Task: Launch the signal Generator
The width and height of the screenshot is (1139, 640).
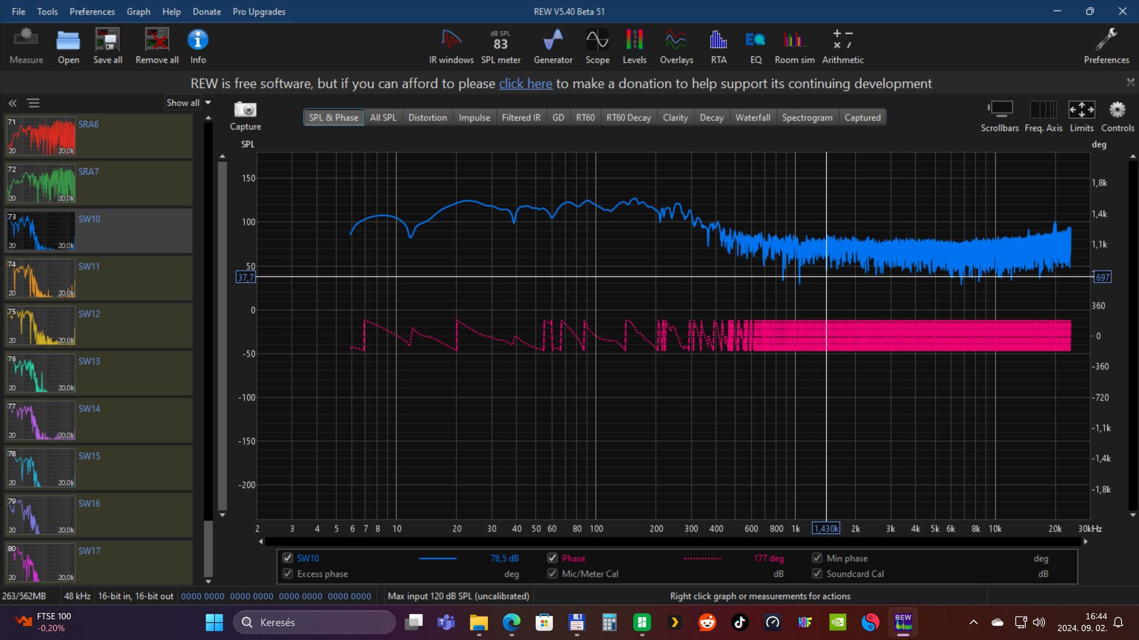Action: pyautogui.click(x=553, y=46)
